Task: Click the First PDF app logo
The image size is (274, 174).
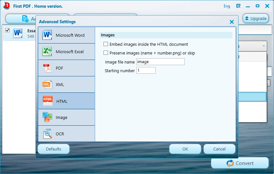Action: coord(7,6)
